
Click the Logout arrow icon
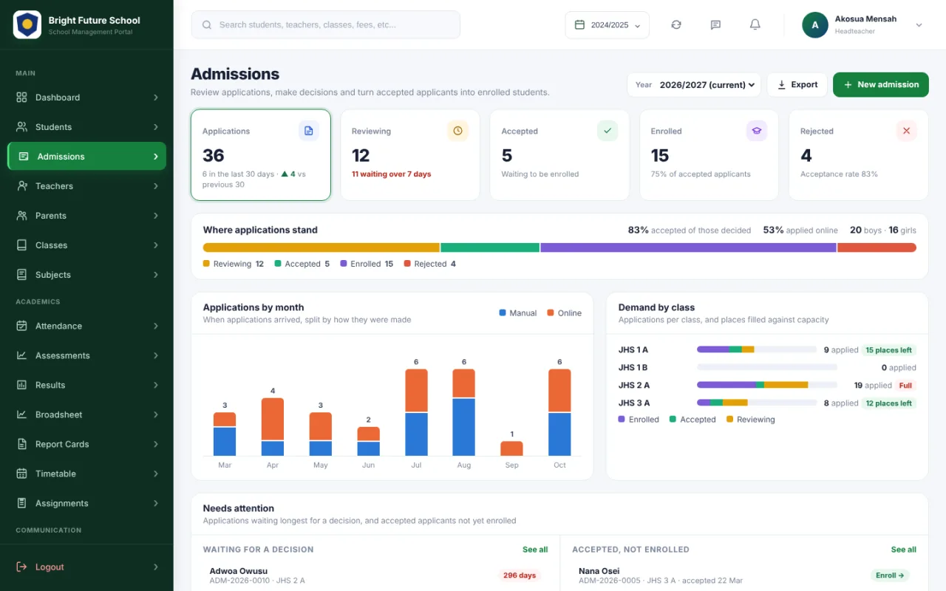(x=22, y=567)
